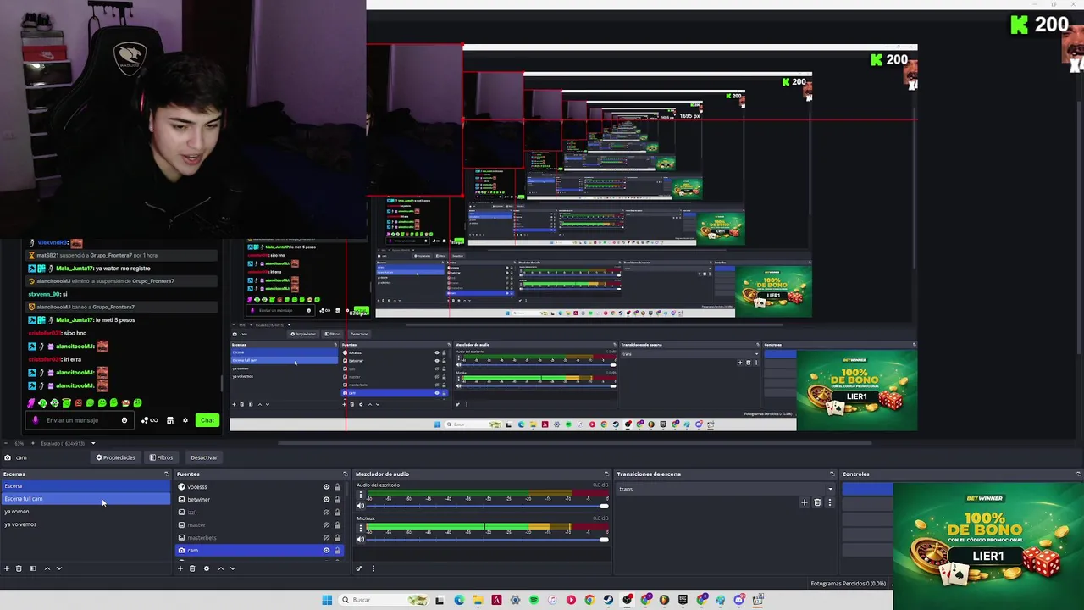Undock the Mezclador de audio panel
Screen dimensions: 1084x610
click(606, 474)
